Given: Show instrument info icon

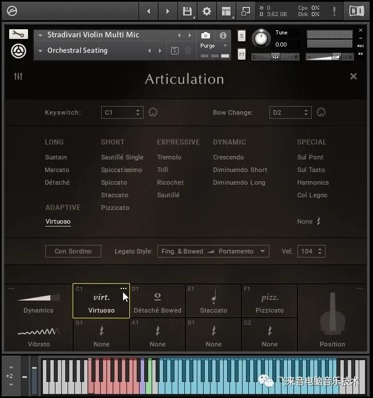Looking at the screenshot, I should click(x=223, y=36).
